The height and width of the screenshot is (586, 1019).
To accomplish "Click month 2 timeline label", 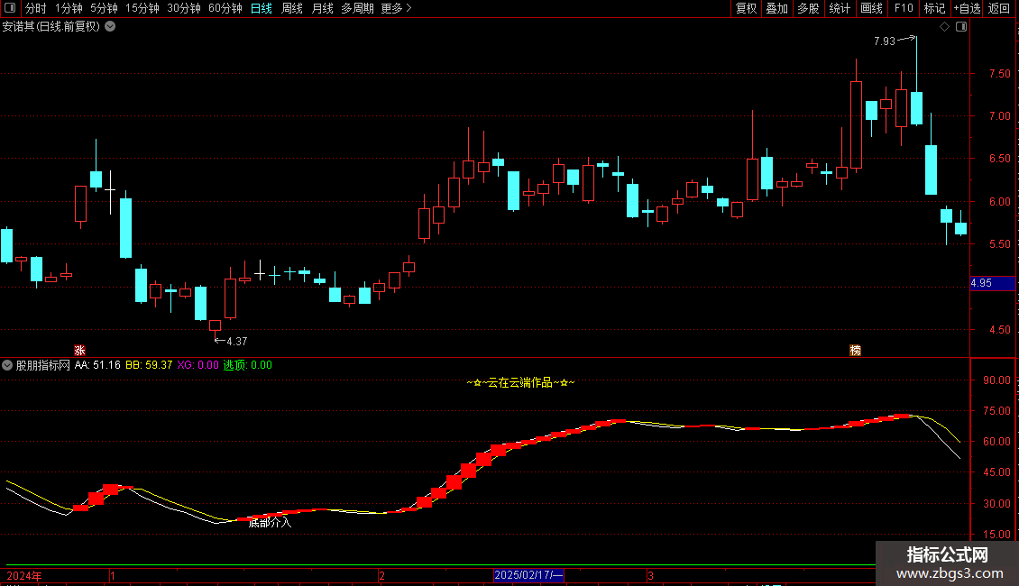I will point(381,575).
